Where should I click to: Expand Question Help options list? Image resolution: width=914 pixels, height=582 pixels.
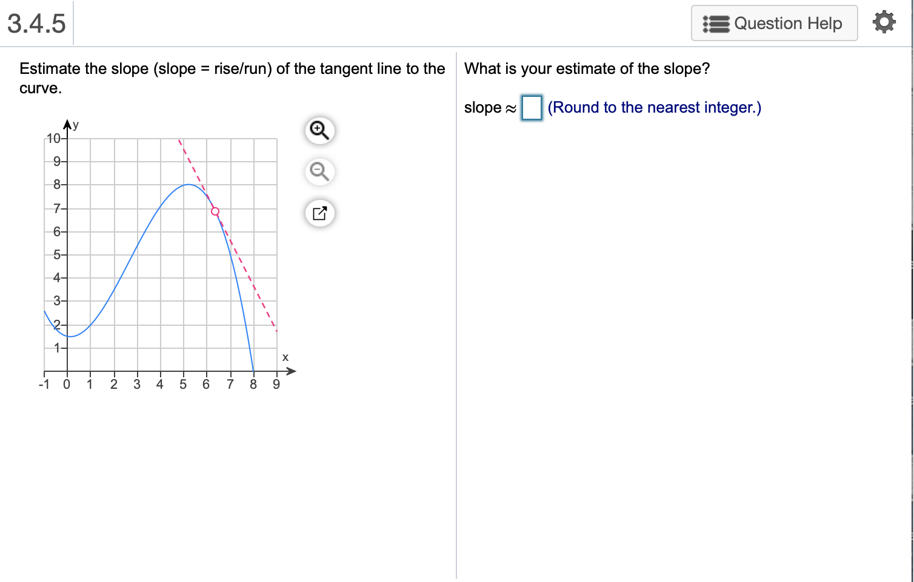click(774, 23)
